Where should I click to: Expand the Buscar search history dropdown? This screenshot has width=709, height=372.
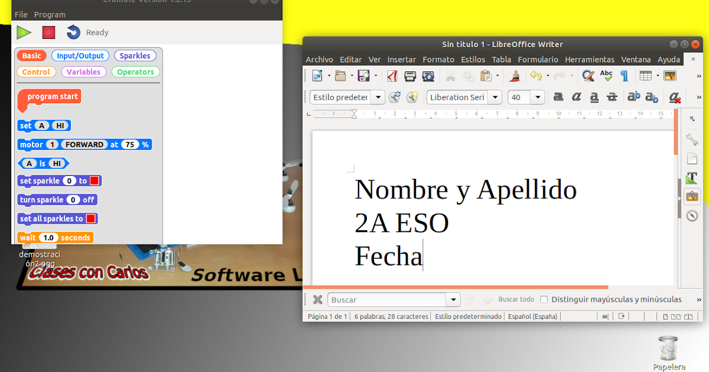[x=453, y=299]
